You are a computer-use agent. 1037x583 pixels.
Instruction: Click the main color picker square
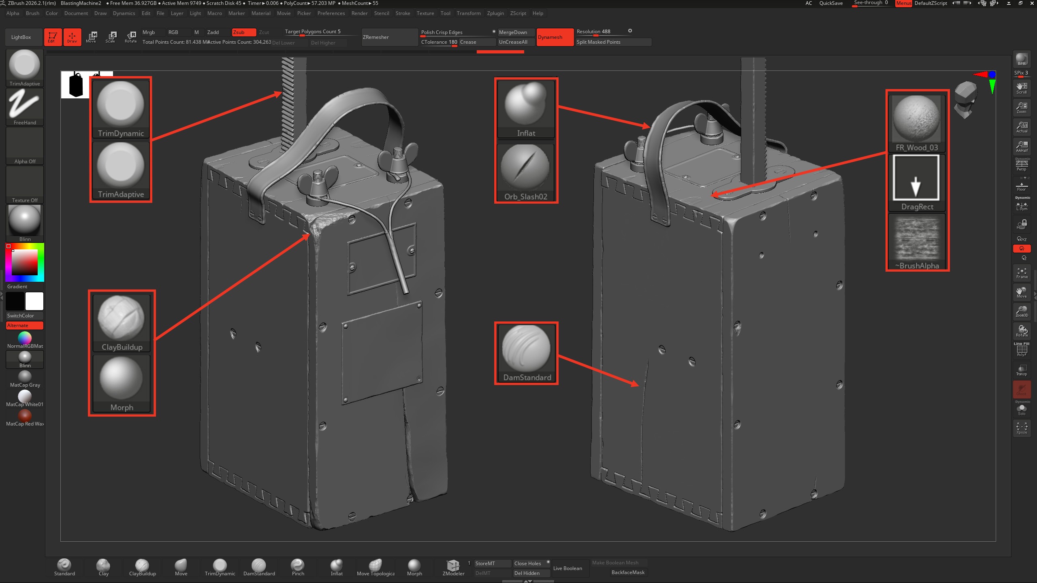tap(25, 262)
